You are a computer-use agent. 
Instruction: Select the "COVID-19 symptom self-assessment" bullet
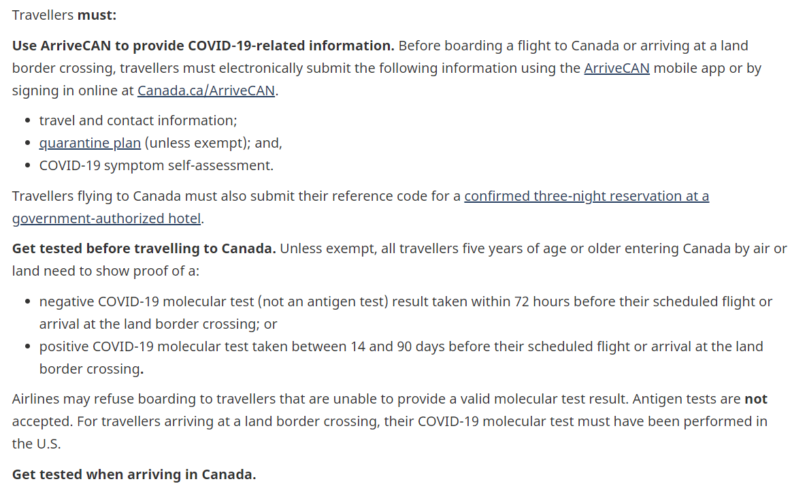coord(156,165)
